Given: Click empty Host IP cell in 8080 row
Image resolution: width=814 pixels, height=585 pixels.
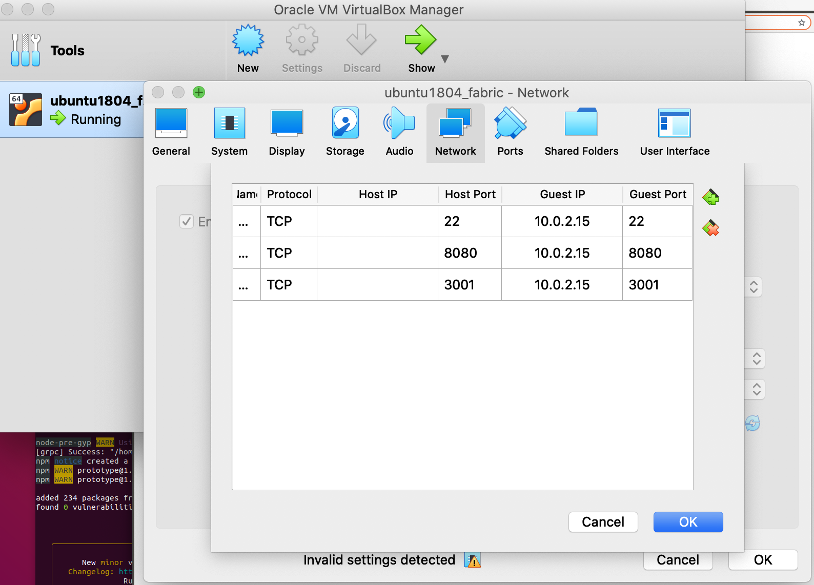Looking at the screenshot, I should tap(378, 253).
